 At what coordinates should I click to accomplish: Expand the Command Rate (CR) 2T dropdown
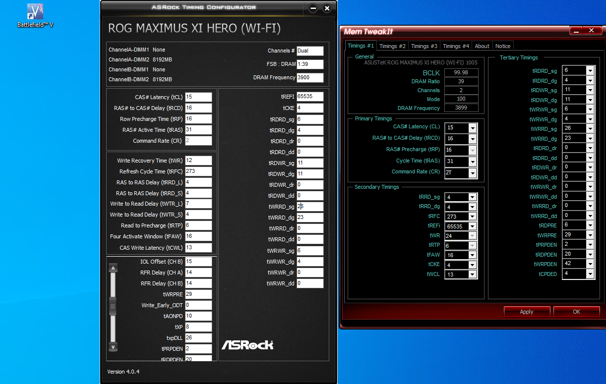pyautogui.click(x=473, y=173)
